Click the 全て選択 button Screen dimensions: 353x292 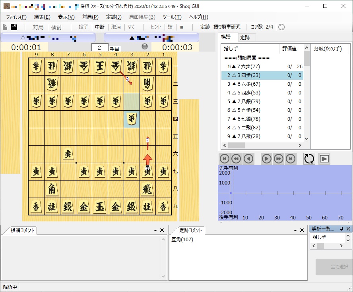tap(334, 267)
